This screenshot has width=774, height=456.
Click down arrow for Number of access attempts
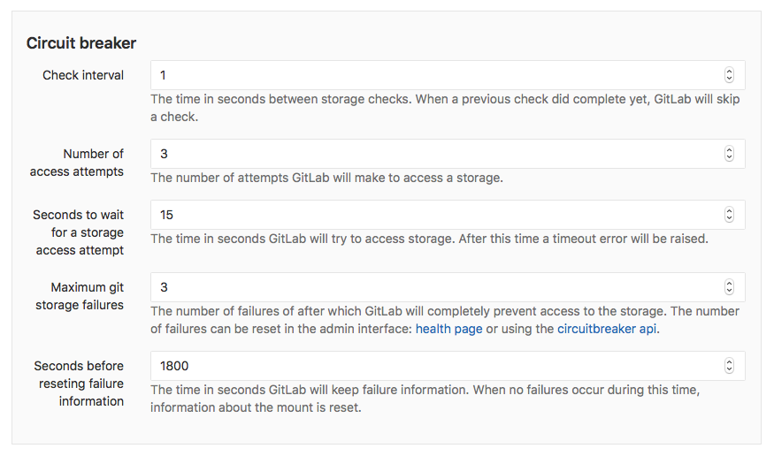(x=729, y=157)
